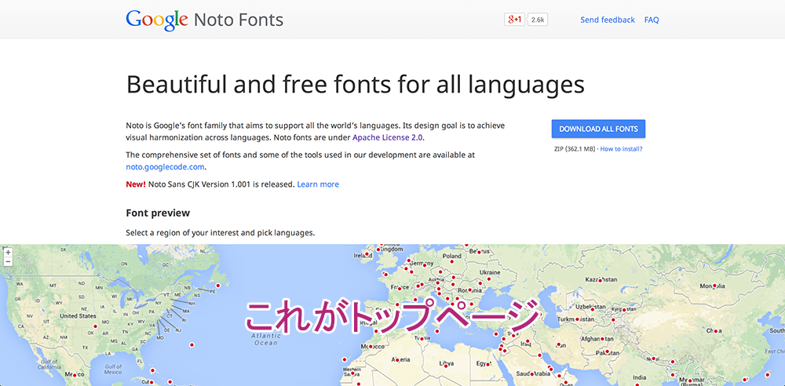Image resolution: width=785 pixels, height=386 pixels.
Task: Click the India label on the map
Action: click(x=640, y=377)
